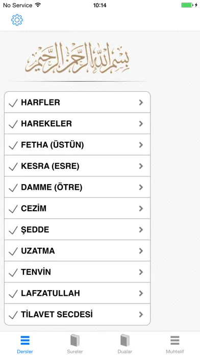200x355 pixels.
Task: Open the TİLAVET SECDESİ lesson
Action: click(77, 315)
